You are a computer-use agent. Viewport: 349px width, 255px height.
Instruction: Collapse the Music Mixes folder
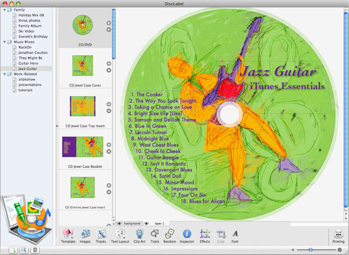click(3, 42)
